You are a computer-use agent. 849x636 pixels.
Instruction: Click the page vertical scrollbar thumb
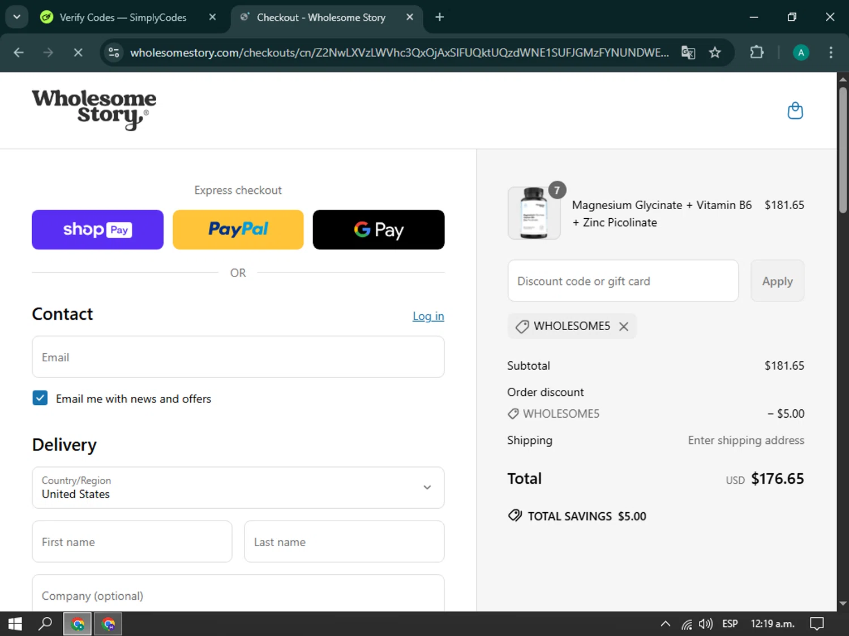[843, 149]
